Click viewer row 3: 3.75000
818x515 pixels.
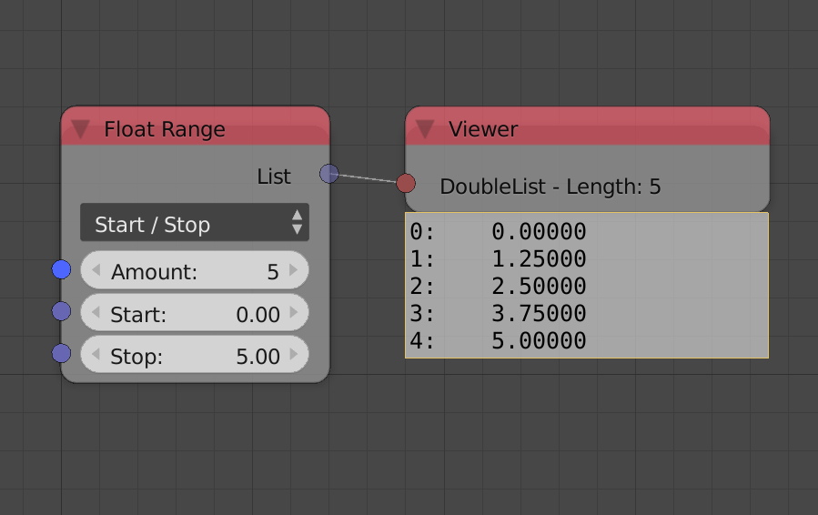coord(499,313)
